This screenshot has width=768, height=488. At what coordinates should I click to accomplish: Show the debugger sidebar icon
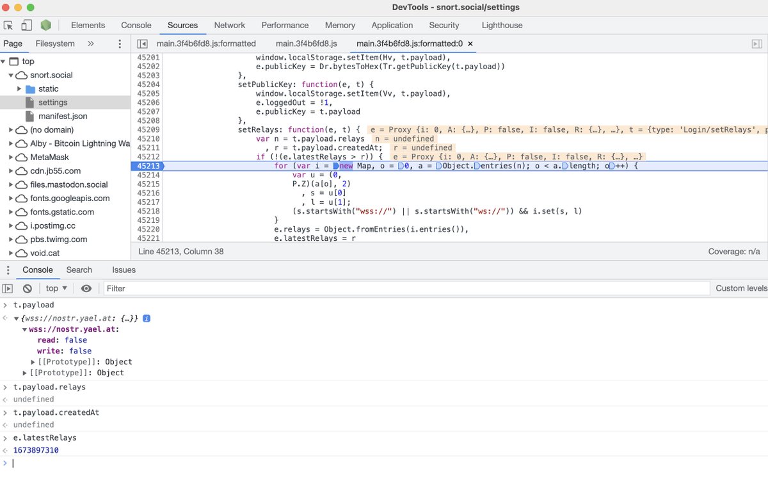click(x=756, y=44)
